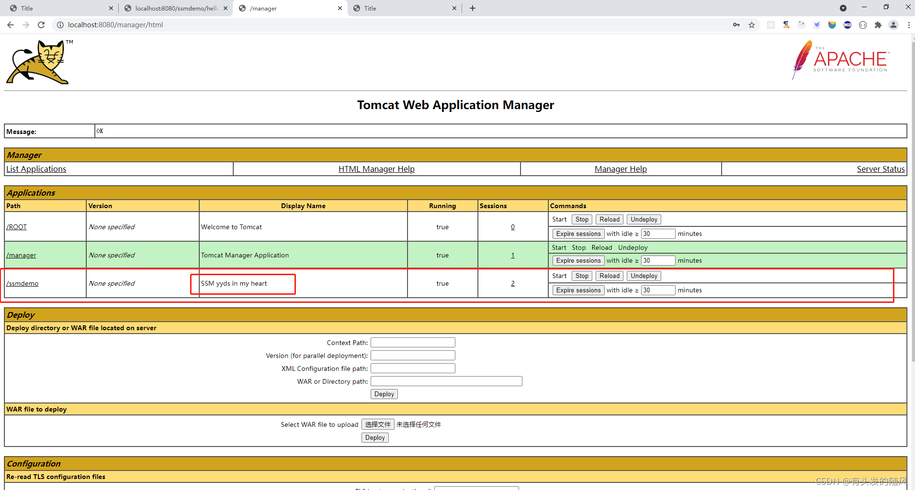Focus the Version (for parallel deployment) field

click(413, 356)
